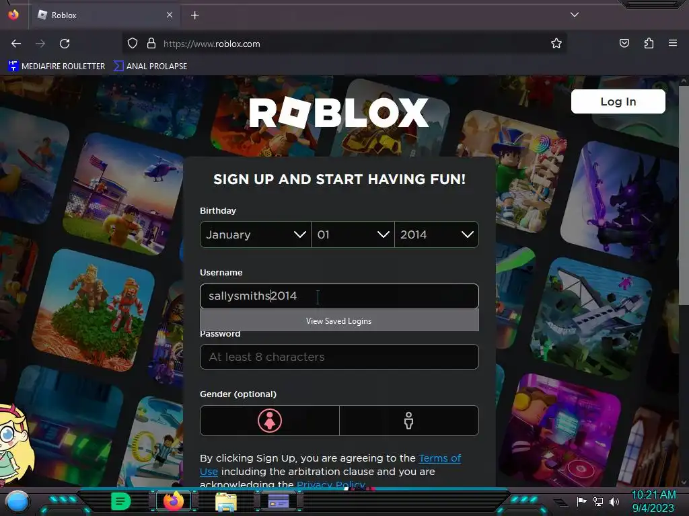Click the helicopter game thumbnail

click(x=124, y=193)
